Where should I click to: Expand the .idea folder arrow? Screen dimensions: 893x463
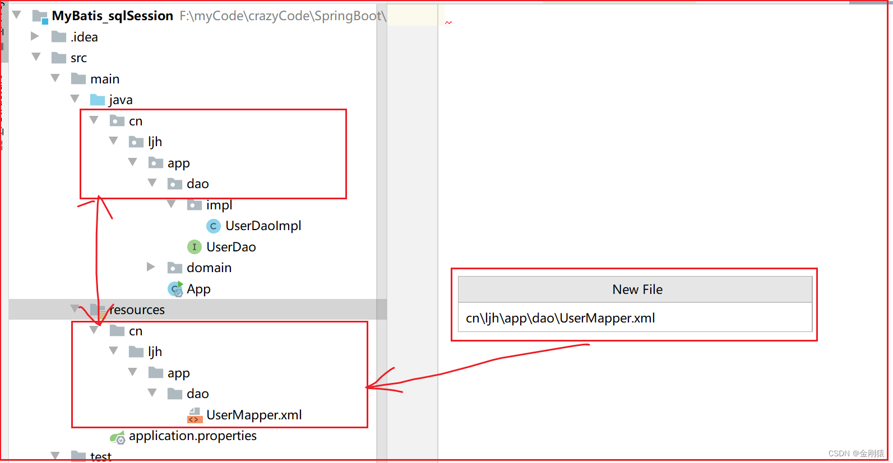pos(35,36)
